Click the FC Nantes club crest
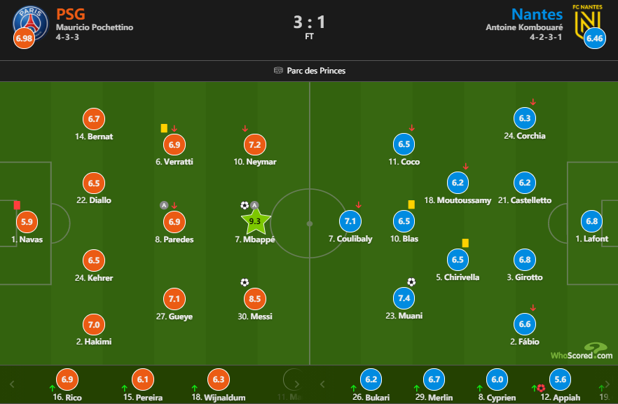The height and width of the screenshot is (404, 618). pos(586,20)
